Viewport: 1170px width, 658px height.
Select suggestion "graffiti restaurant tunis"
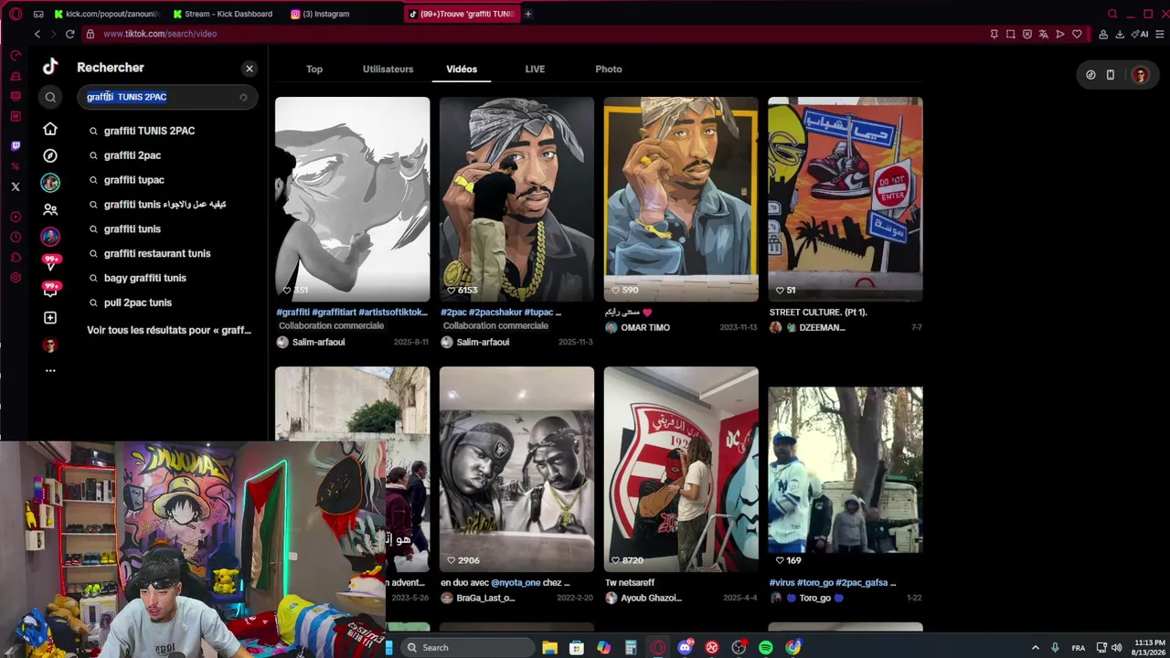(157, 254)
